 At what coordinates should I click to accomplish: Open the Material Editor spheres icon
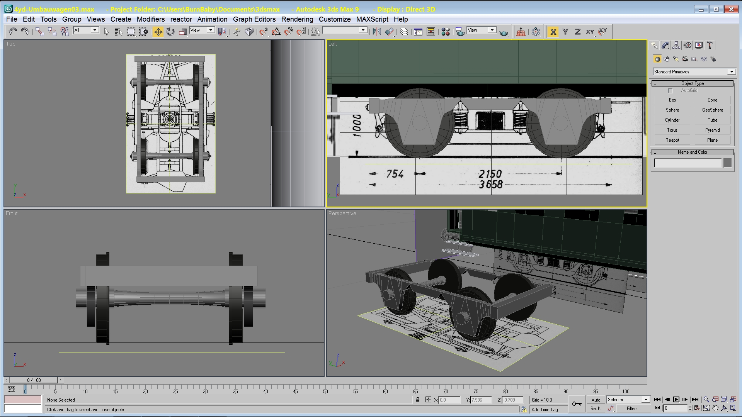pyautogui.click(x=445, y=32)
